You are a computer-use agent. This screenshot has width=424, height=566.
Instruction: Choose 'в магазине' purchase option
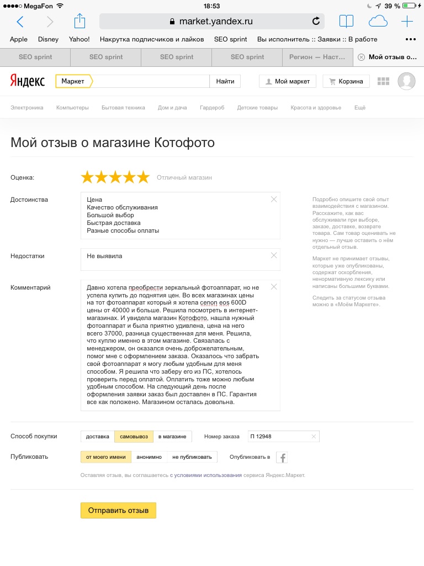pos(172,437)
